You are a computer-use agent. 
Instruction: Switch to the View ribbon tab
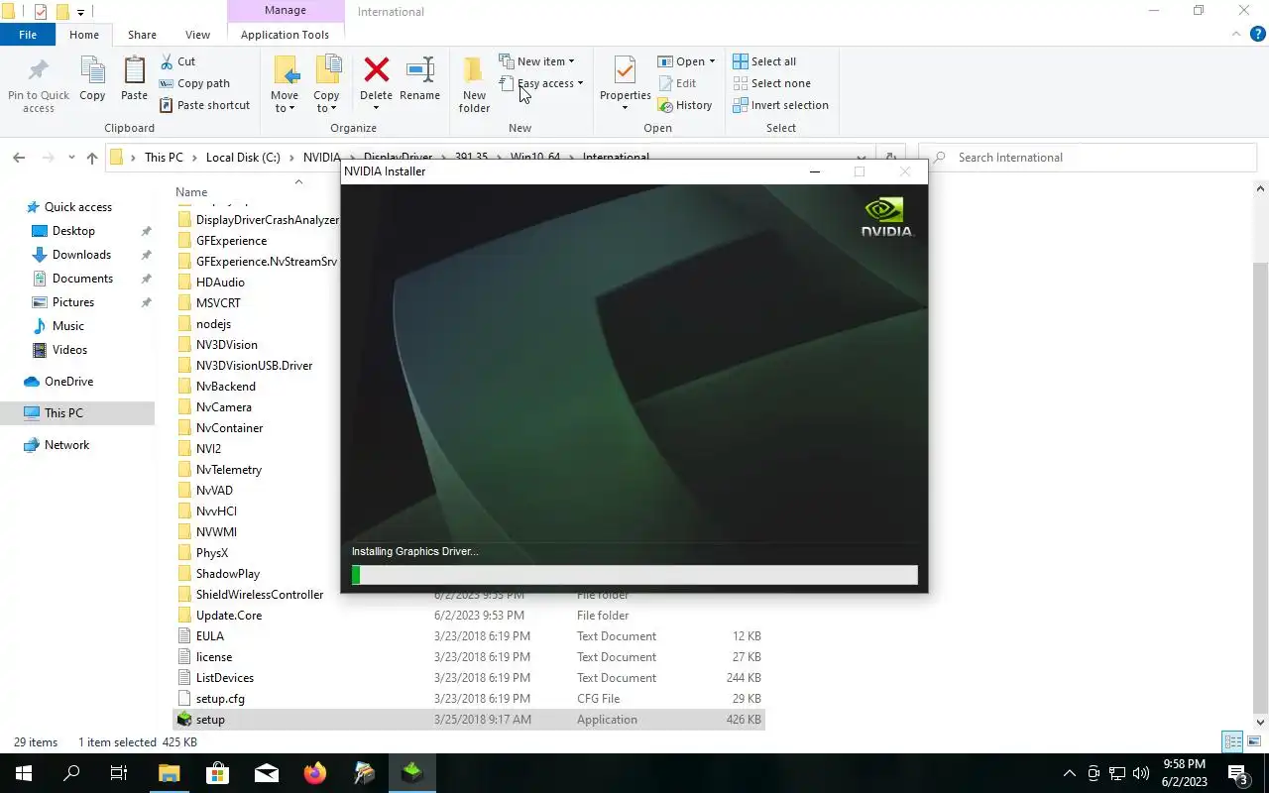tap(197, 35)
